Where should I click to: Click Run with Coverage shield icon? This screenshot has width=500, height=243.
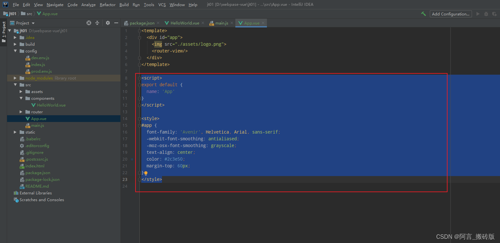click(494, 14)
